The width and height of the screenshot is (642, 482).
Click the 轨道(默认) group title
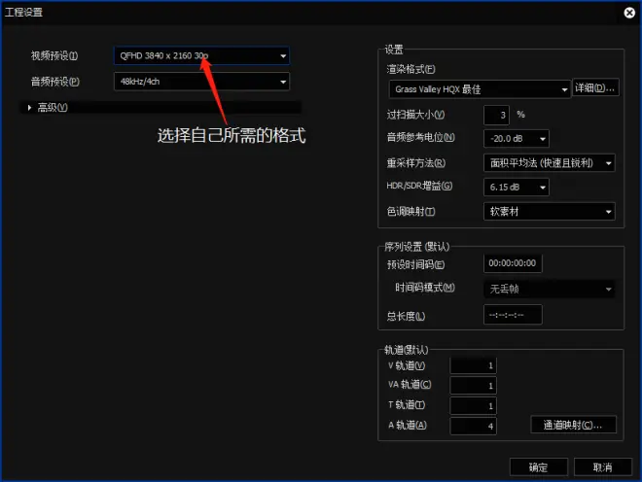pos(407,350)
